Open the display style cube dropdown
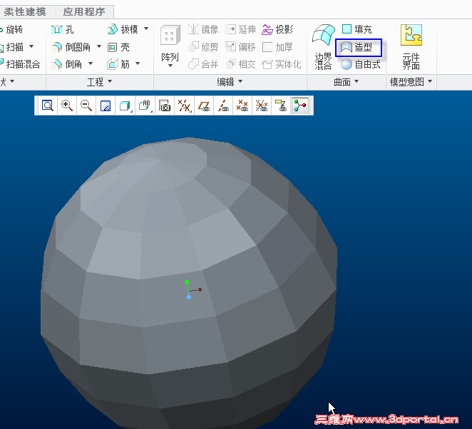Viewport: 472px width, 429px height. pyautogui.click(x=125, y=105)
